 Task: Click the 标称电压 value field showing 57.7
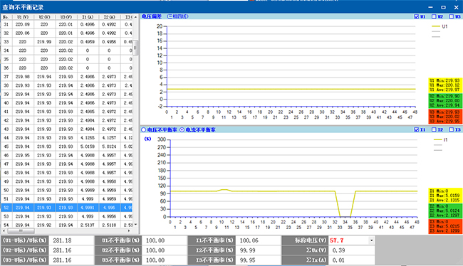pyautogui.click(x=349, y=240)
